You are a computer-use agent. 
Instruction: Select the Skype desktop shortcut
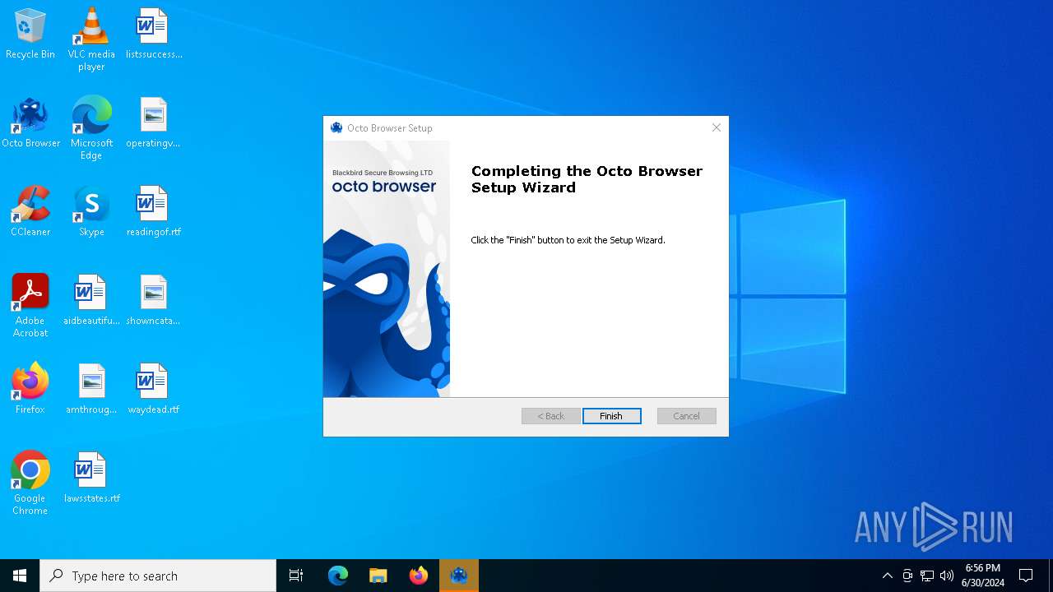pos(91,212)
